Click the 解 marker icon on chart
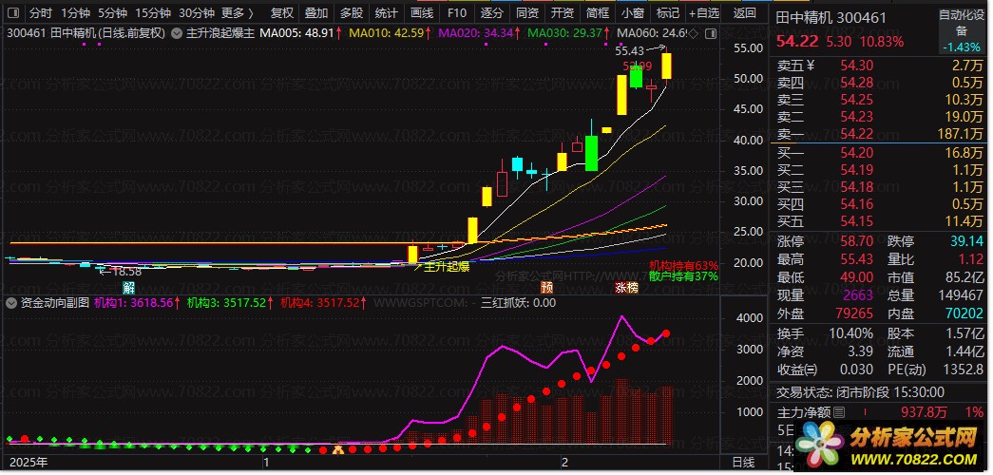 (x=128, y=286)
